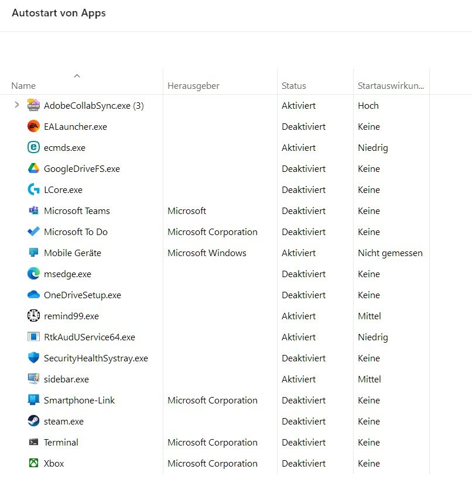
Task: Select the LCore.exe entry name
Action: coord(63,189)
